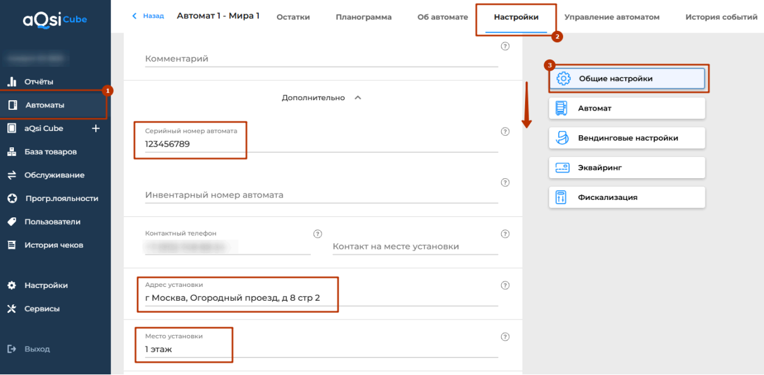Open the Фискализация settings section
Screen dimensions: 764x375
click(x=627, y=197)
